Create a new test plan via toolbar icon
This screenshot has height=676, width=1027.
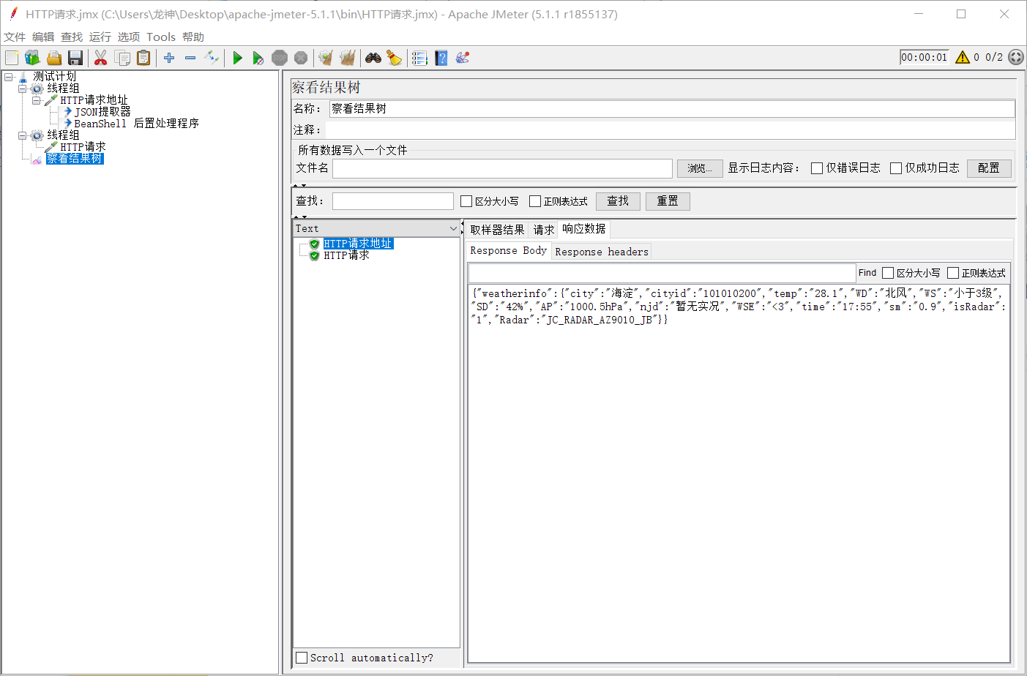12,58
